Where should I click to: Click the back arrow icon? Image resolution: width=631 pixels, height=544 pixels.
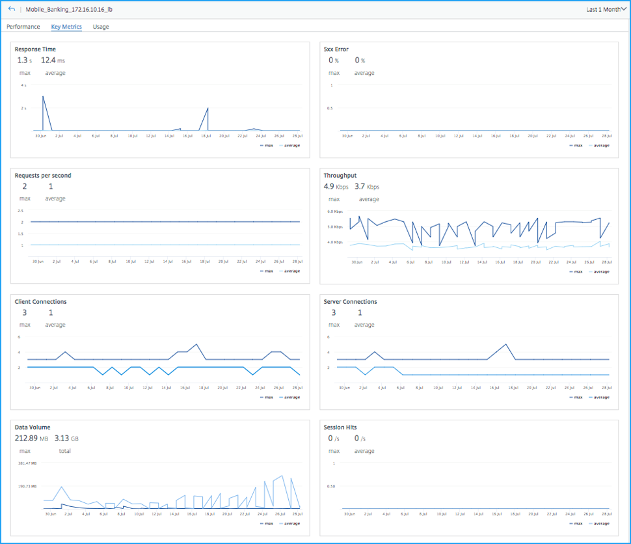[11, 9]
